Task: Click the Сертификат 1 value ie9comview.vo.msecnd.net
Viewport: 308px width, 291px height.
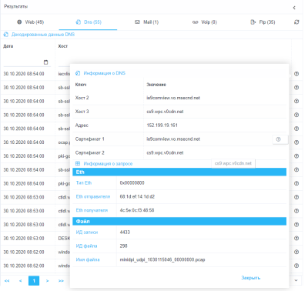Action: point(173,139)
